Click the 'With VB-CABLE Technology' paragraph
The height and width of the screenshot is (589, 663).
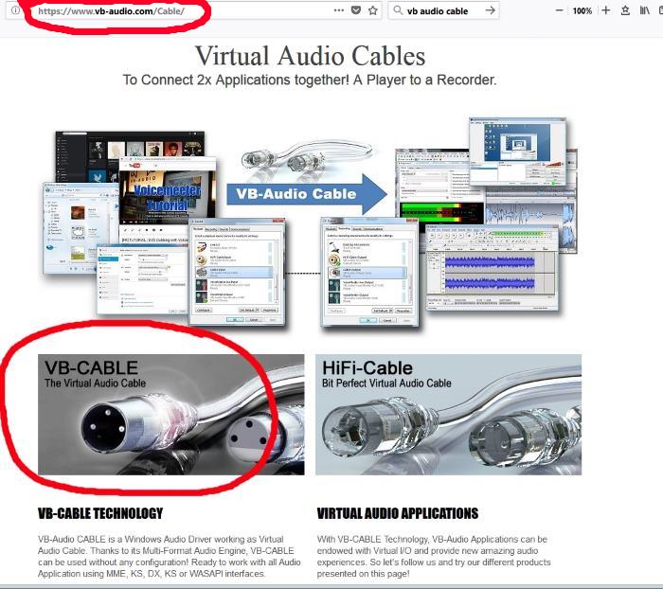tap(434, 557)
